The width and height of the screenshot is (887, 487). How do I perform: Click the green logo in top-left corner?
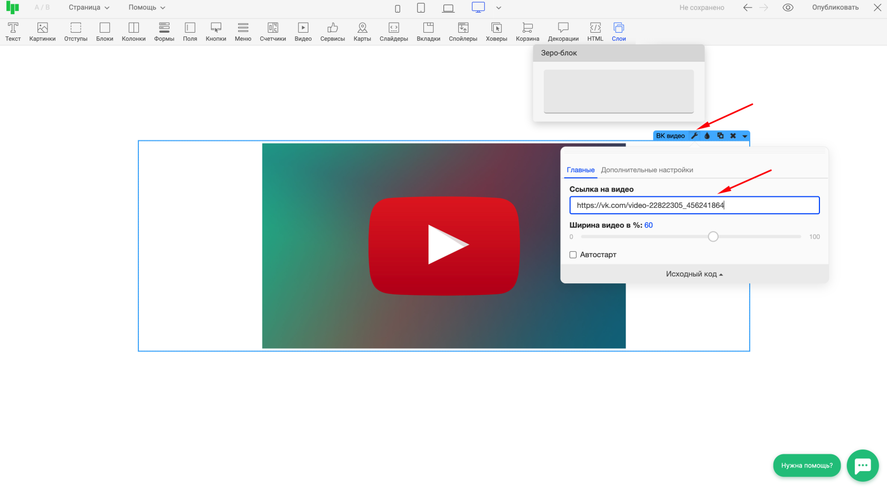coord(12,7)
